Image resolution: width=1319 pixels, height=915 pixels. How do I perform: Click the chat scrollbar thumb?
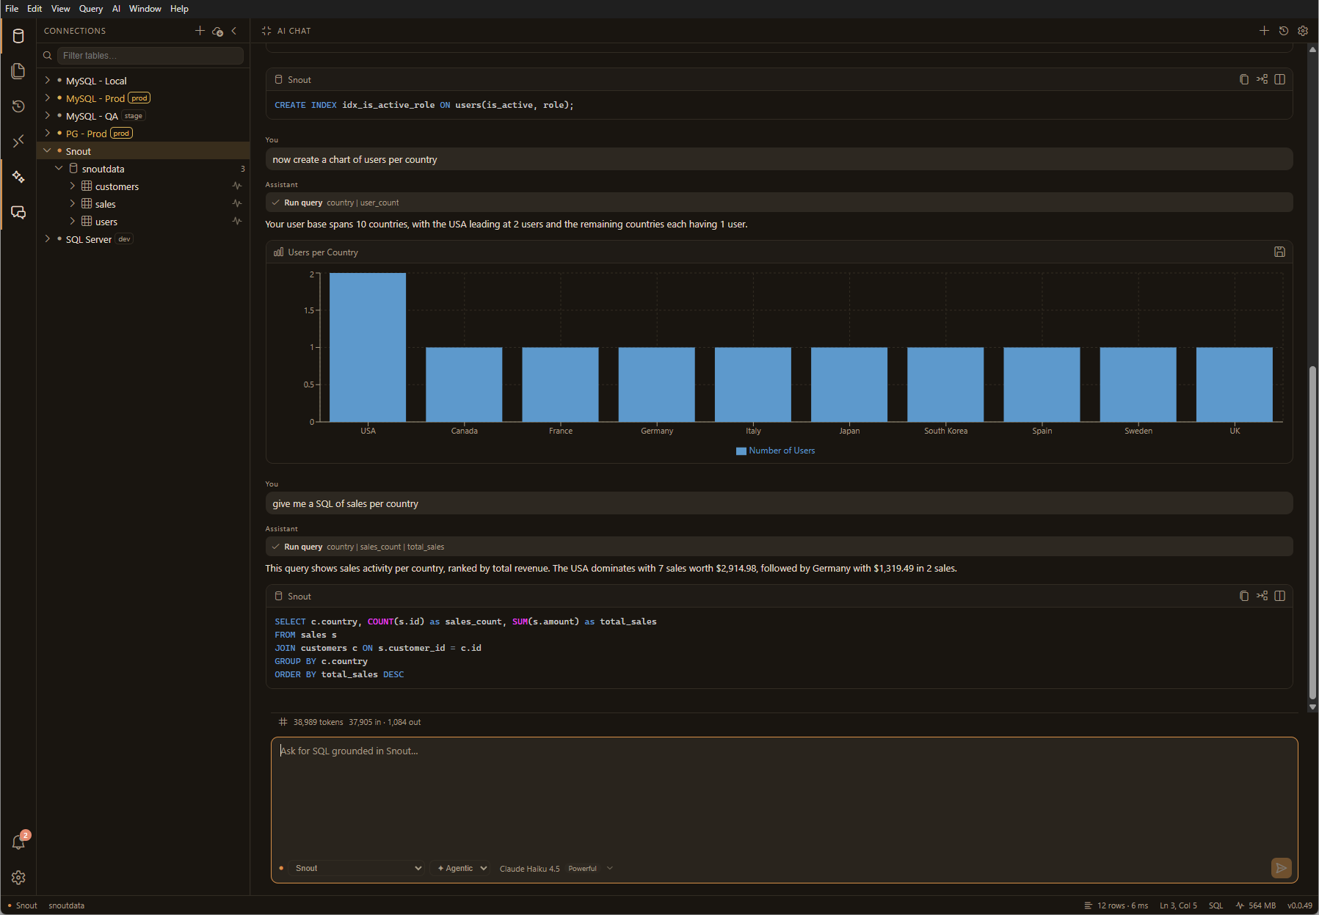[1312, 532]
